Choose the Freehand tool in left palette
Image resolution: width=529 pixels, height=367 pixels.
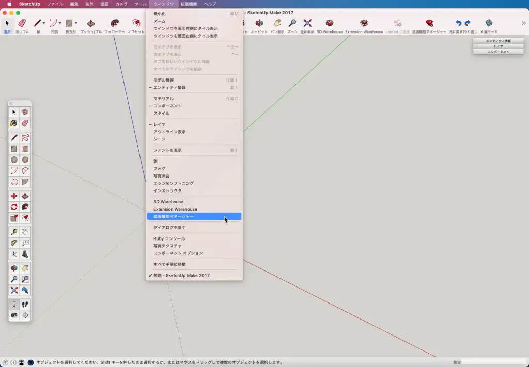tap(25, 137)
